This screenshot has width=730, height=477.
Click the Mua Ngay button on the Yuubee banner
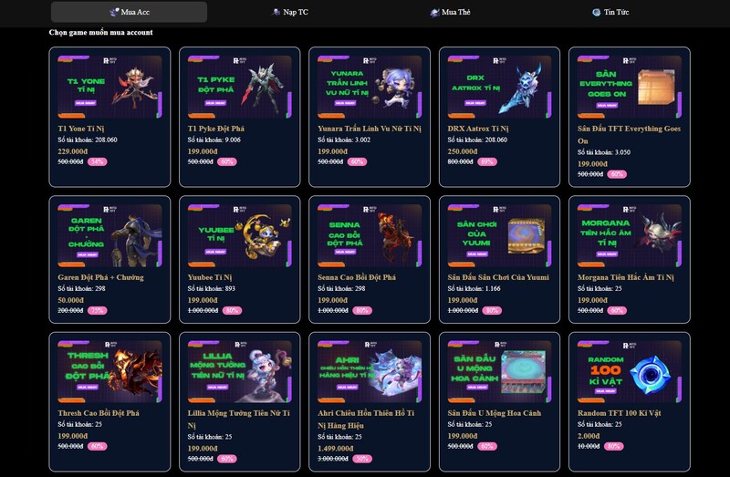216,252
